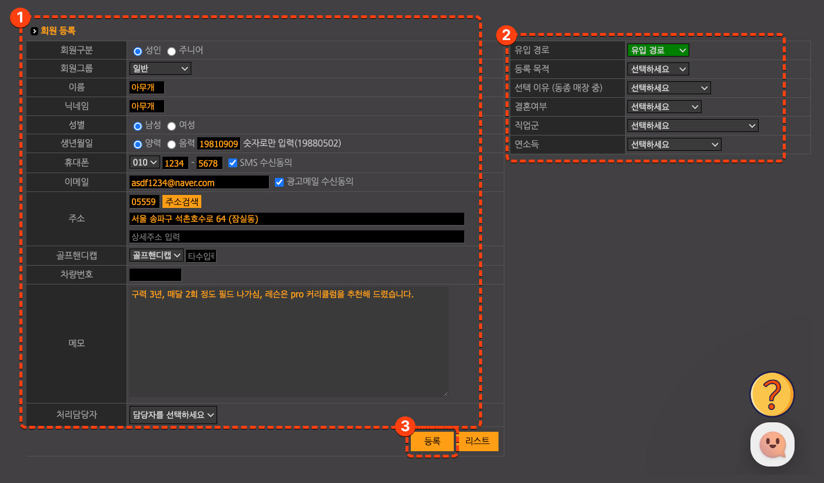Click the 상세주소 입력 field
Screen dimensions: 824x483
click(x=297, y=237)
